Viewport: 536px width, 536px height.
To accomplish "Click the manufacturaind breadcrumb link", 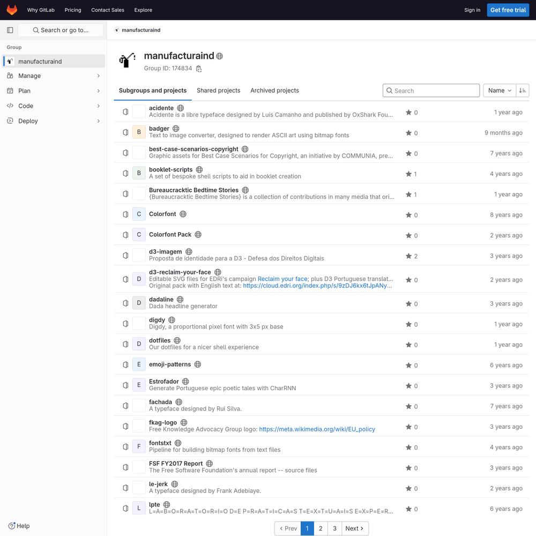I will (141, 30).
